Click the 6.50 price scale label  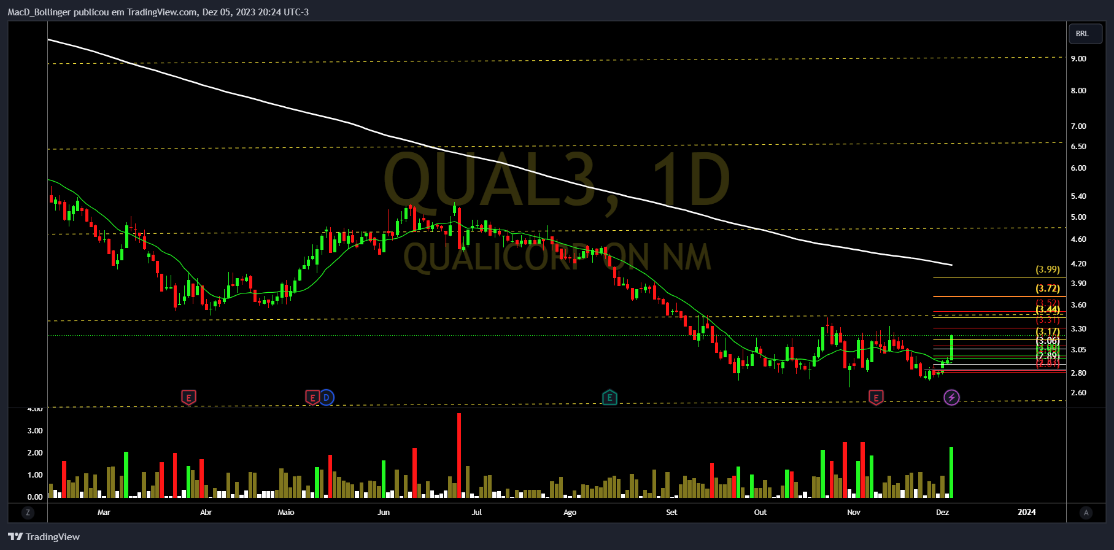[1078, 147]
